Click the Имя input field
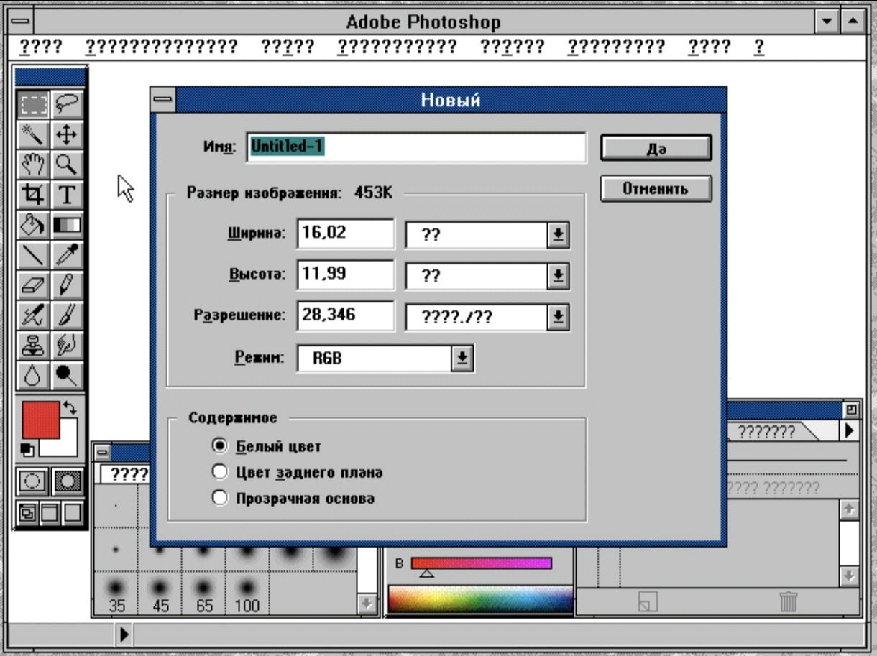 [x=416, y=147]
